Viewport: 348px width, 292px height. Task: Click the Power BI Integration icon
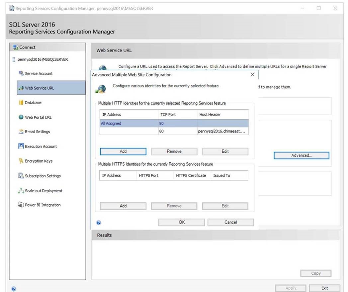(x=21, y=205)
